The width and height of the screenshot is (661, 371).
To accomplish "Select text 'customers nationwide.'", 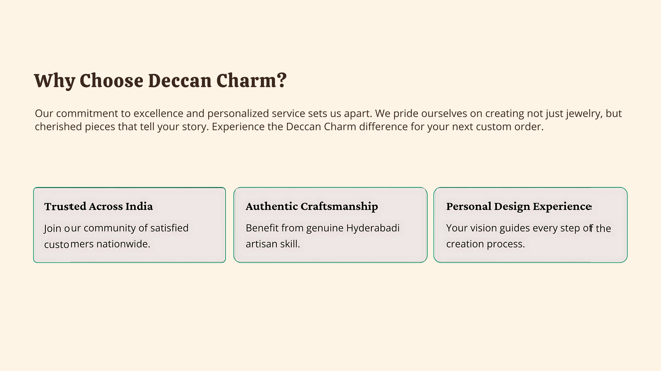I will click(97, 244).
